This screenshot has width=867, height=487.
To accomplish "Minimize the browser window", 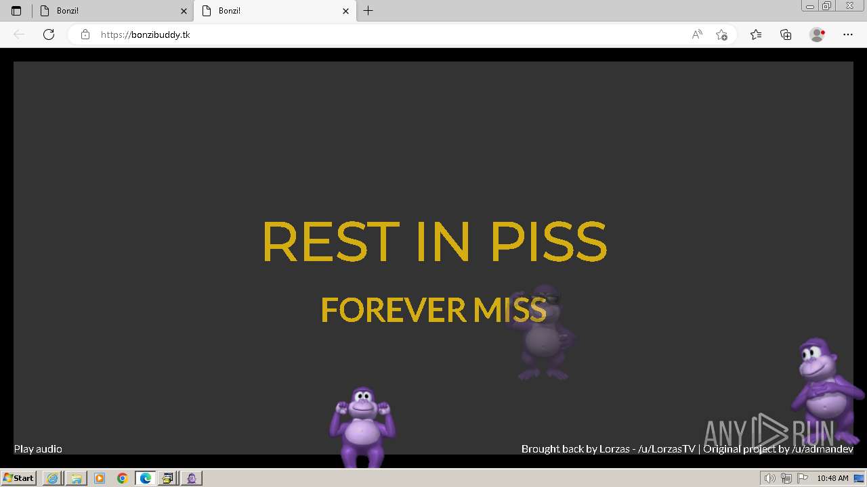I will pos(810,6).
